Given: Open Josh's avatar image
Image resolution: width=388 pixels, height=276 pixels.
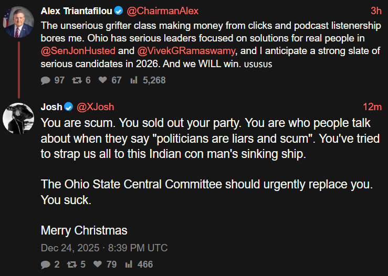Looking at the screenshot, I should point(19,118).
